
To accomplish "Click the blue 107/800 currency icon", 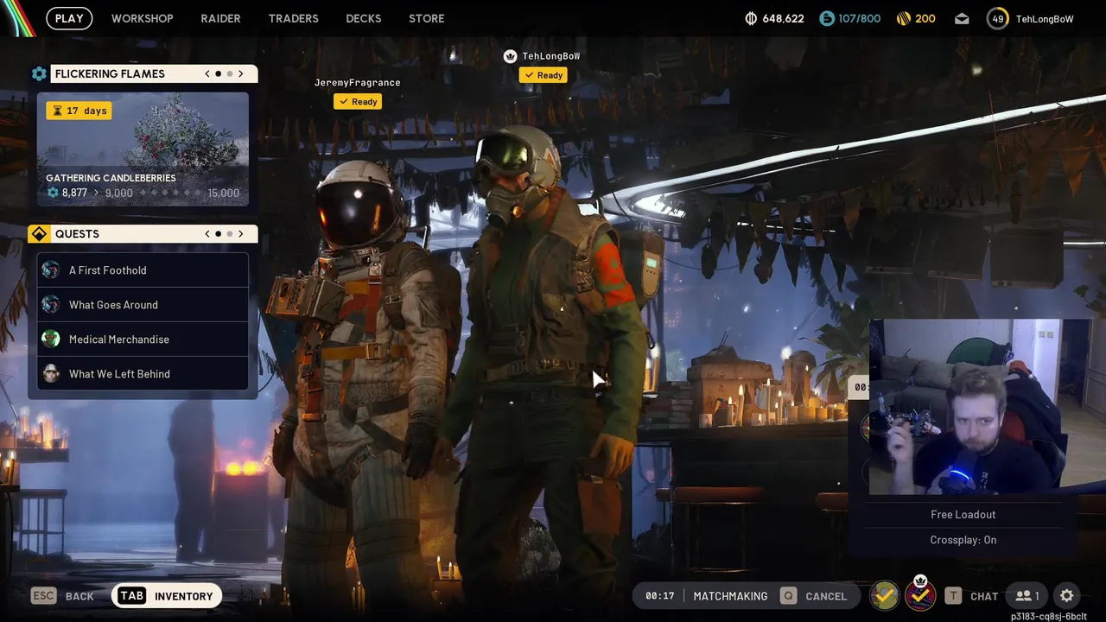I will click(x=827, y=18).
